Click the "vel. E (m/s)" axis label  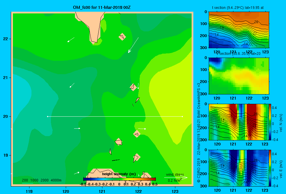(x=281, y=169)
